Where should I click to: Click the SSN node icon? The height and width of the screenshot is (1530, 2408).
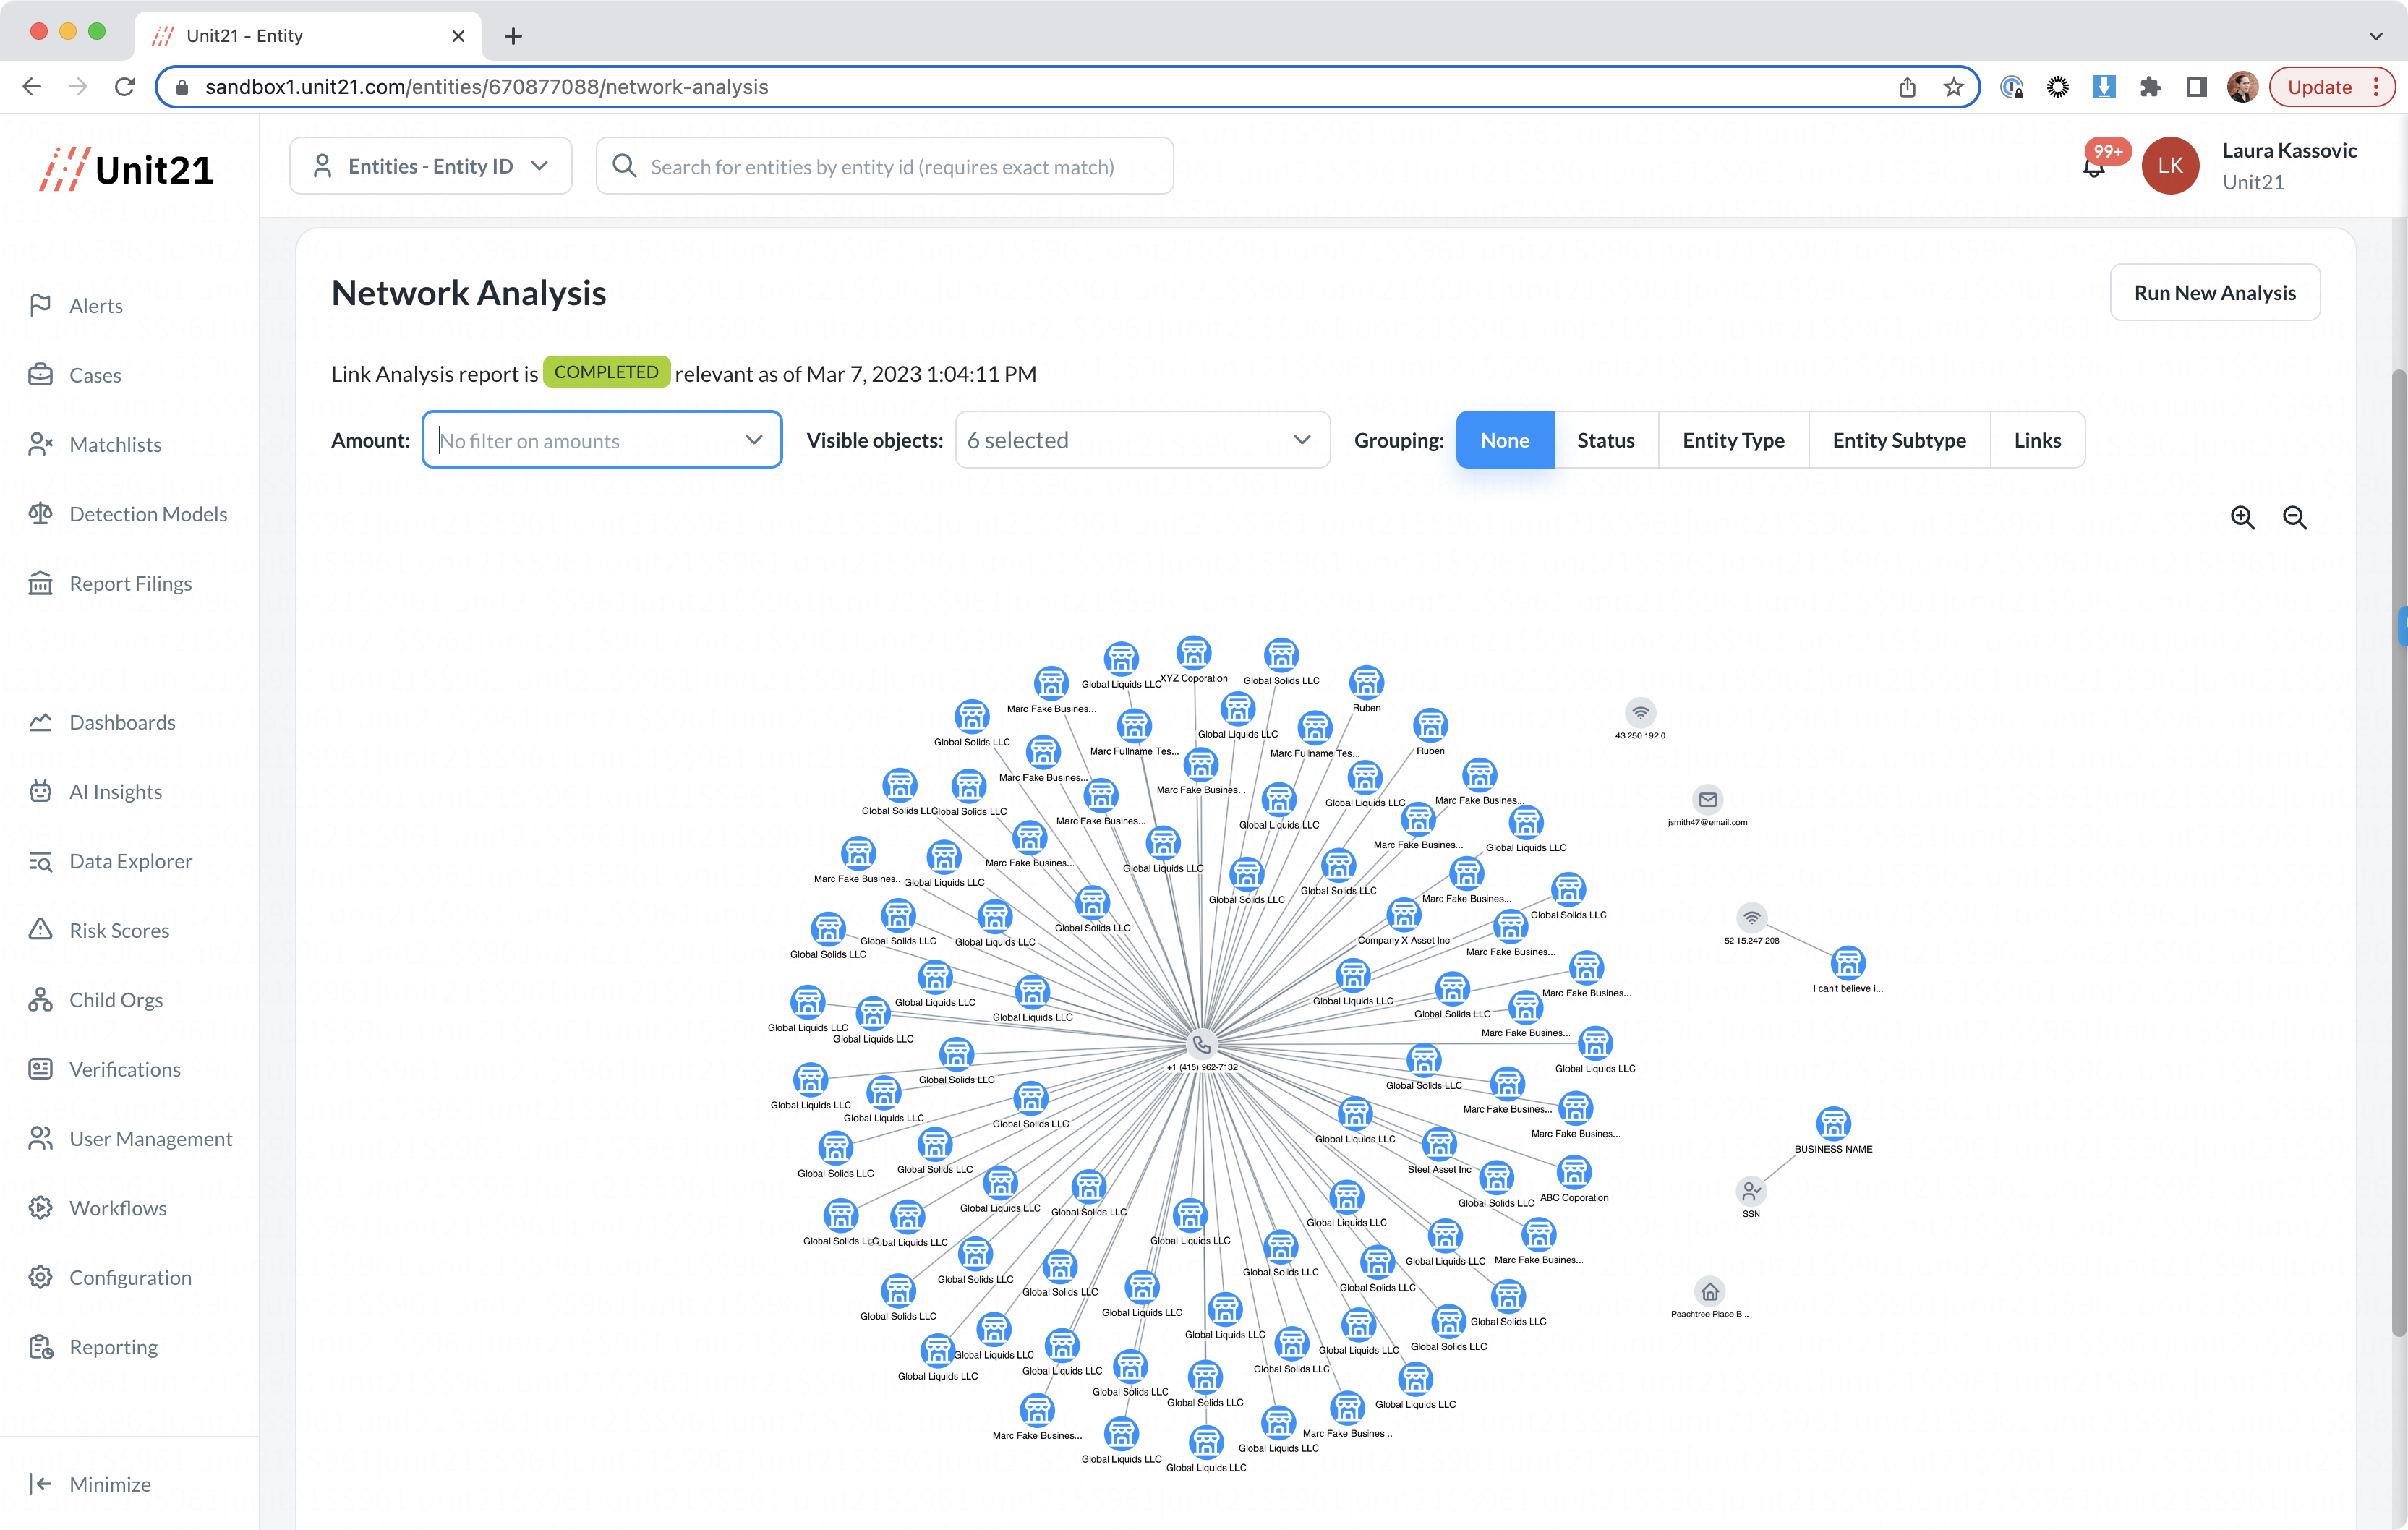pos(1751,1191)
